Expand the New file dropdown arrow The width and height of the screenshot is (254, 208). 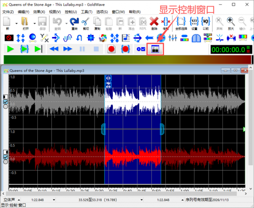coord(16,23)
